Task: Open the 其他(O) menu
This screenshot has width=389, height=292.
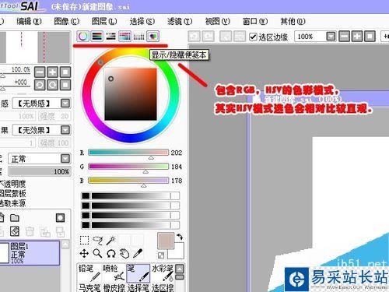Action: [x=293, y=21]
